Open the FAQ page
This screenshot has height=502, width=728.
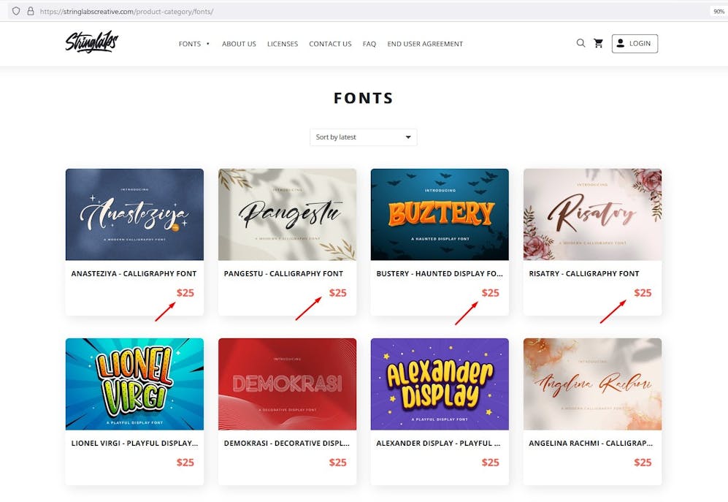pyautogui.click(x=369, y=44)
